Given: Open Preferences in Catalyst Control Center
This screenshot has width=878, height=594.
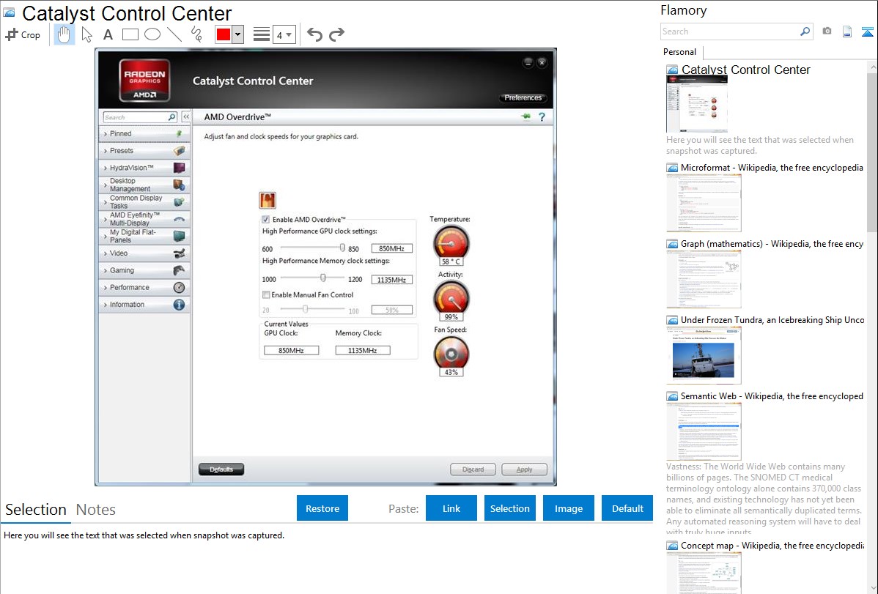Looking at the screenshot, I should (x=523, y=97).
